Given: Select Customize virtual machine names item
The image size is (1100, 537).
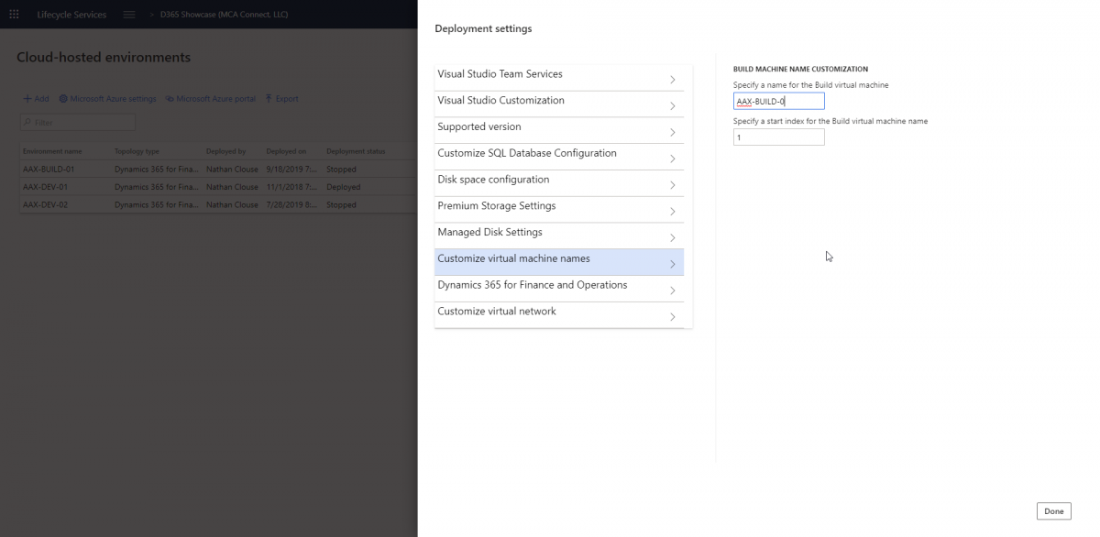Looking at the screenshot, I should 559,263.
